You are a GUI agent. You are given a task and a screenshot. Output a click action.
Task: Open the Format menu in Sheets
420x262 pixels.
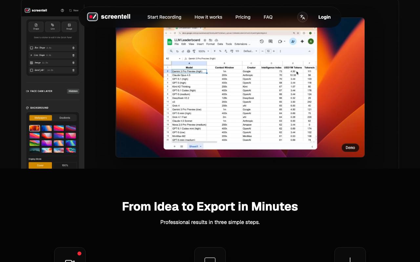pos(210,44)
